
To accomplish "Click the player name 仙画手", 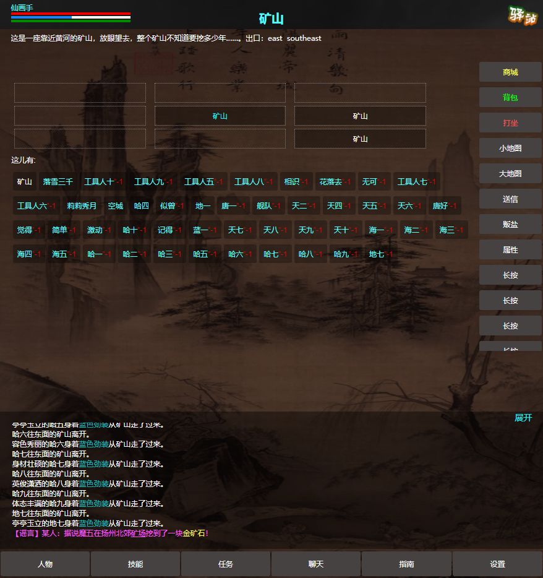I will click(22, 7).
